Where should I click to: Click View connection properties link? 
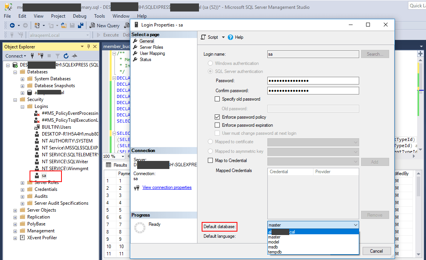coord(167,187)
